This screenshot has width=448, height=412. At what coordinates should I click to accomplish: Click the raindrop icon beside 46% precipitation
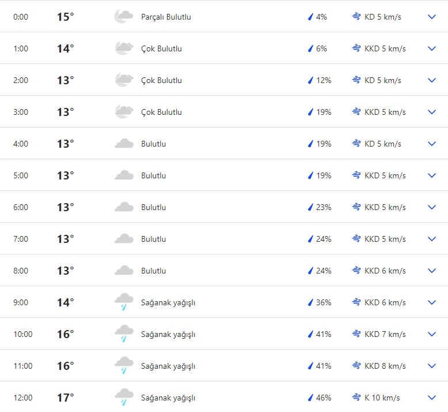tap(310, 398)
